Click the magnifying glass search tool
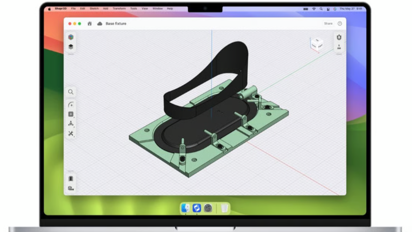This screenshot has width=412, height=232. [x=71, y=92]
